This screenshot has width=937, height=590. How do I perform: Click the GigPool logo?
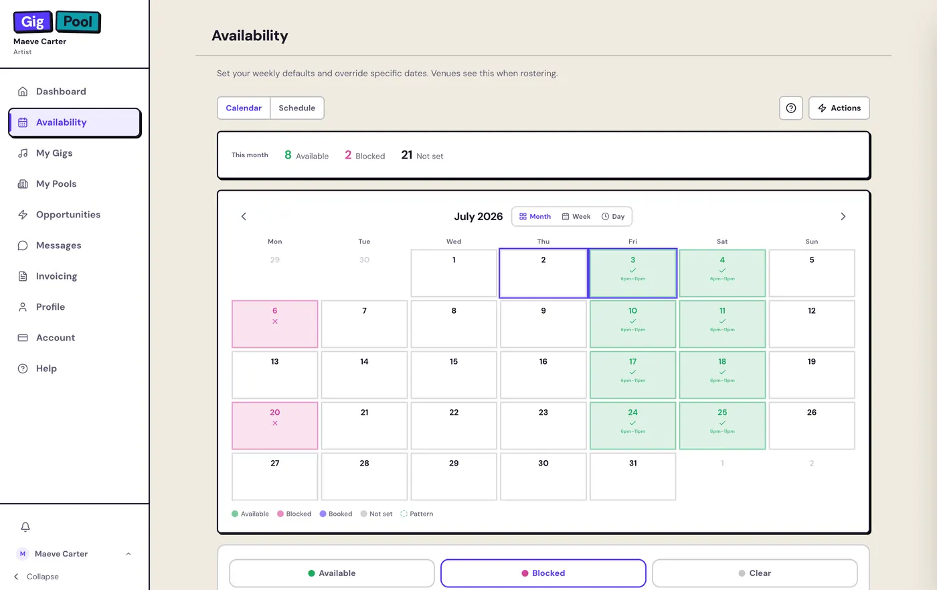point(57,22)
